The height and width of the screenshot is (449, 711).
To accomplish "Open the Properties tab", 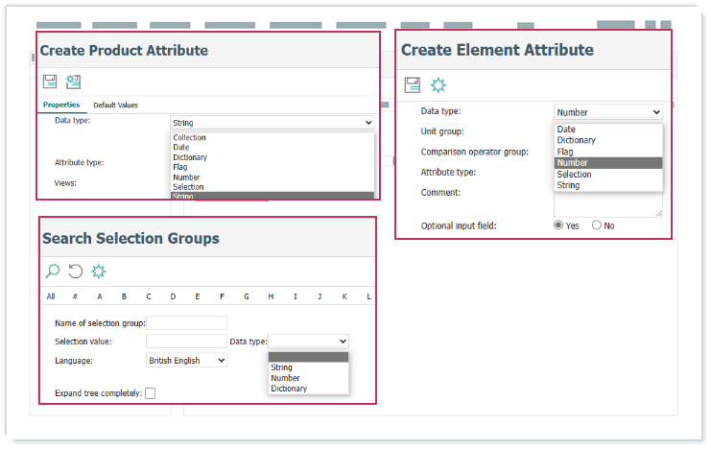I will (x=61, y=105).
